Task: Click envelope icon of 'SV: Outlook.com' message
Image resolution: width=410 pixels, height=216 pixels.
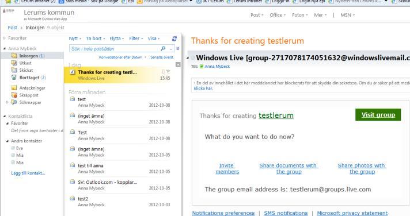Action: (73, 182)
